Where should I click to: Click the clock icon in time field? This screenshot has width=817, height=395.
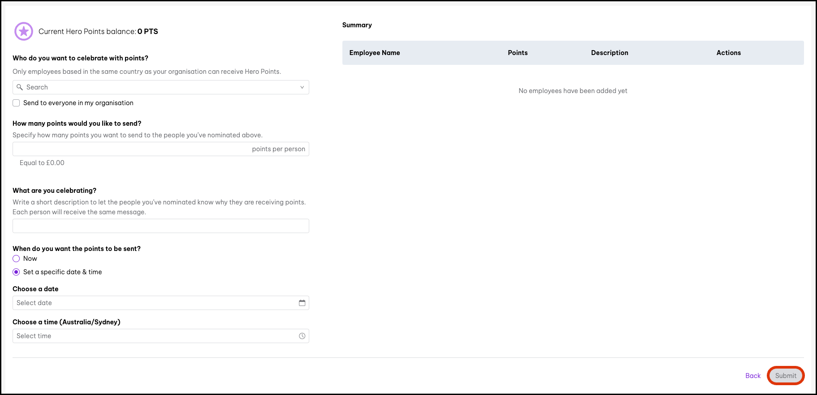tap(302, 336)
